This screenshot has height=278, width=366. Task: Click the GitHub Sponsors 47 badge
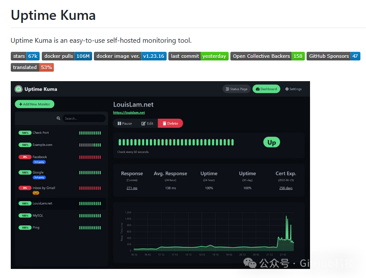point(333,56)
